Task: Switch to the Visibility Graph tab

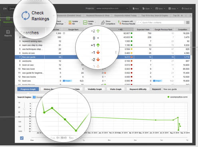Action: (x=95, y=89)
